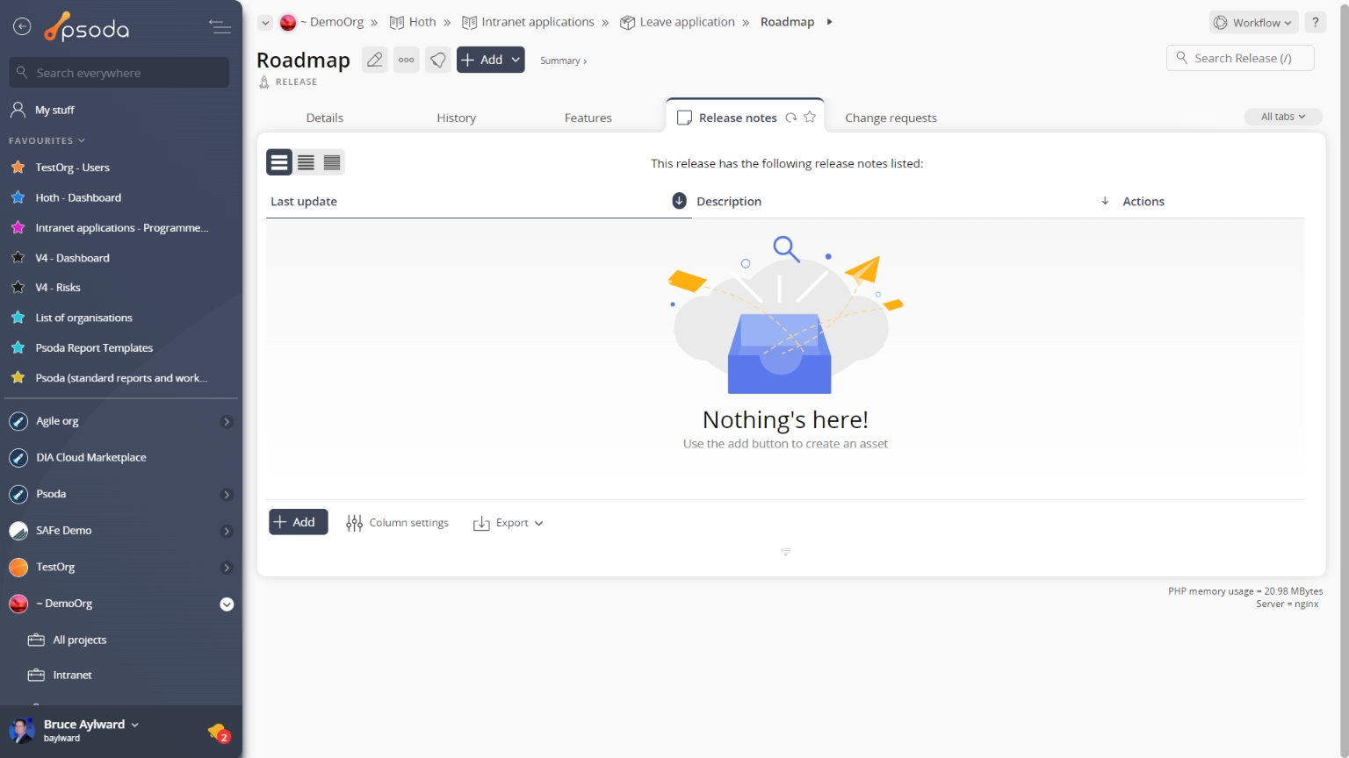Click the edit pencil icon beside Roadmap
Image resolution: width=1349 pixels, height=758 pixels.
pyautogui.click(x=375, y=60)
